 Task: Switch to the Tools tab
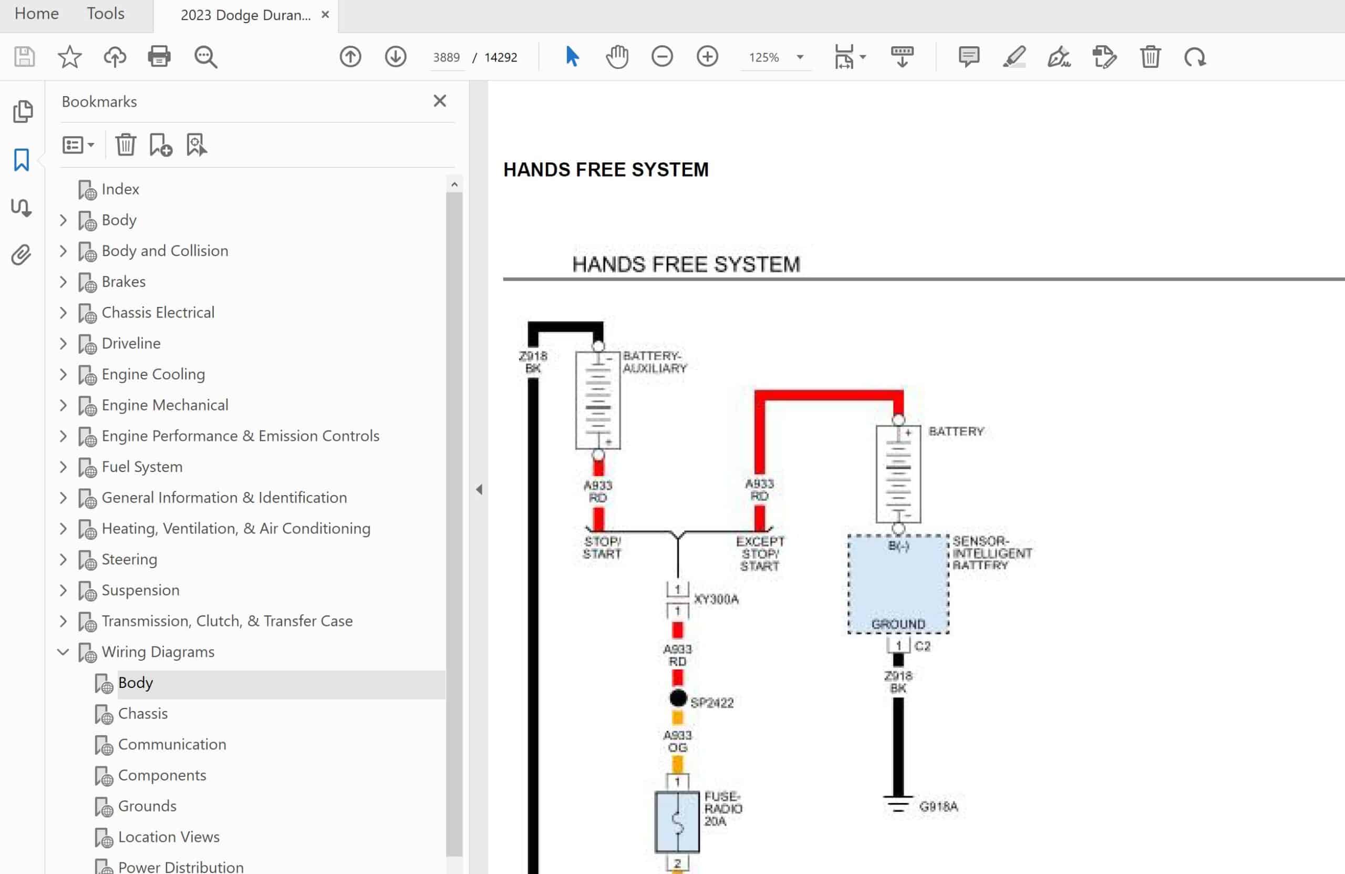tap(106, 14)
